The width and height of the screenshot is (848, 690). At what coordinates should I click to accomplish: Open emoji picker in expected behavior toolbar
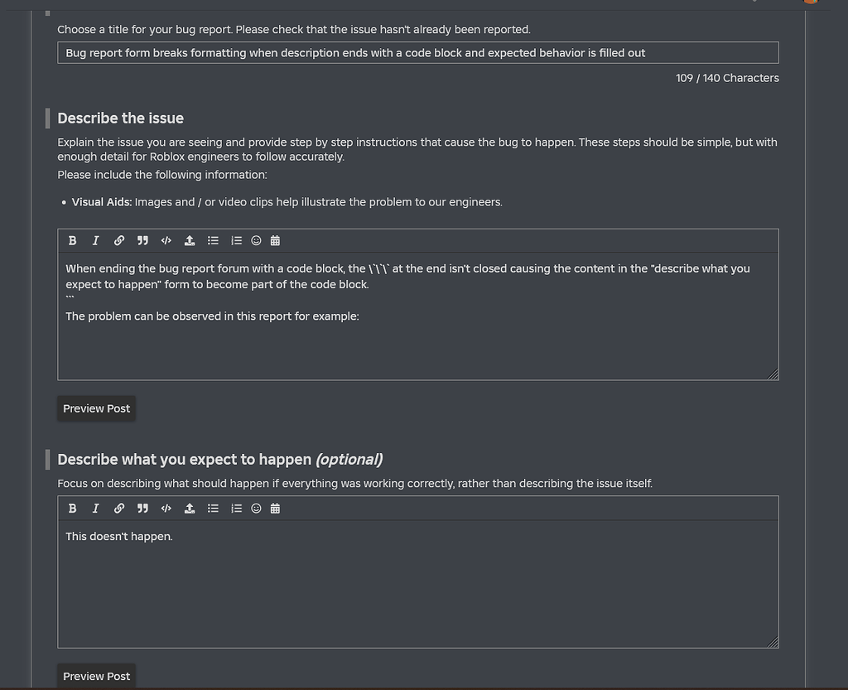pos(257,509)
